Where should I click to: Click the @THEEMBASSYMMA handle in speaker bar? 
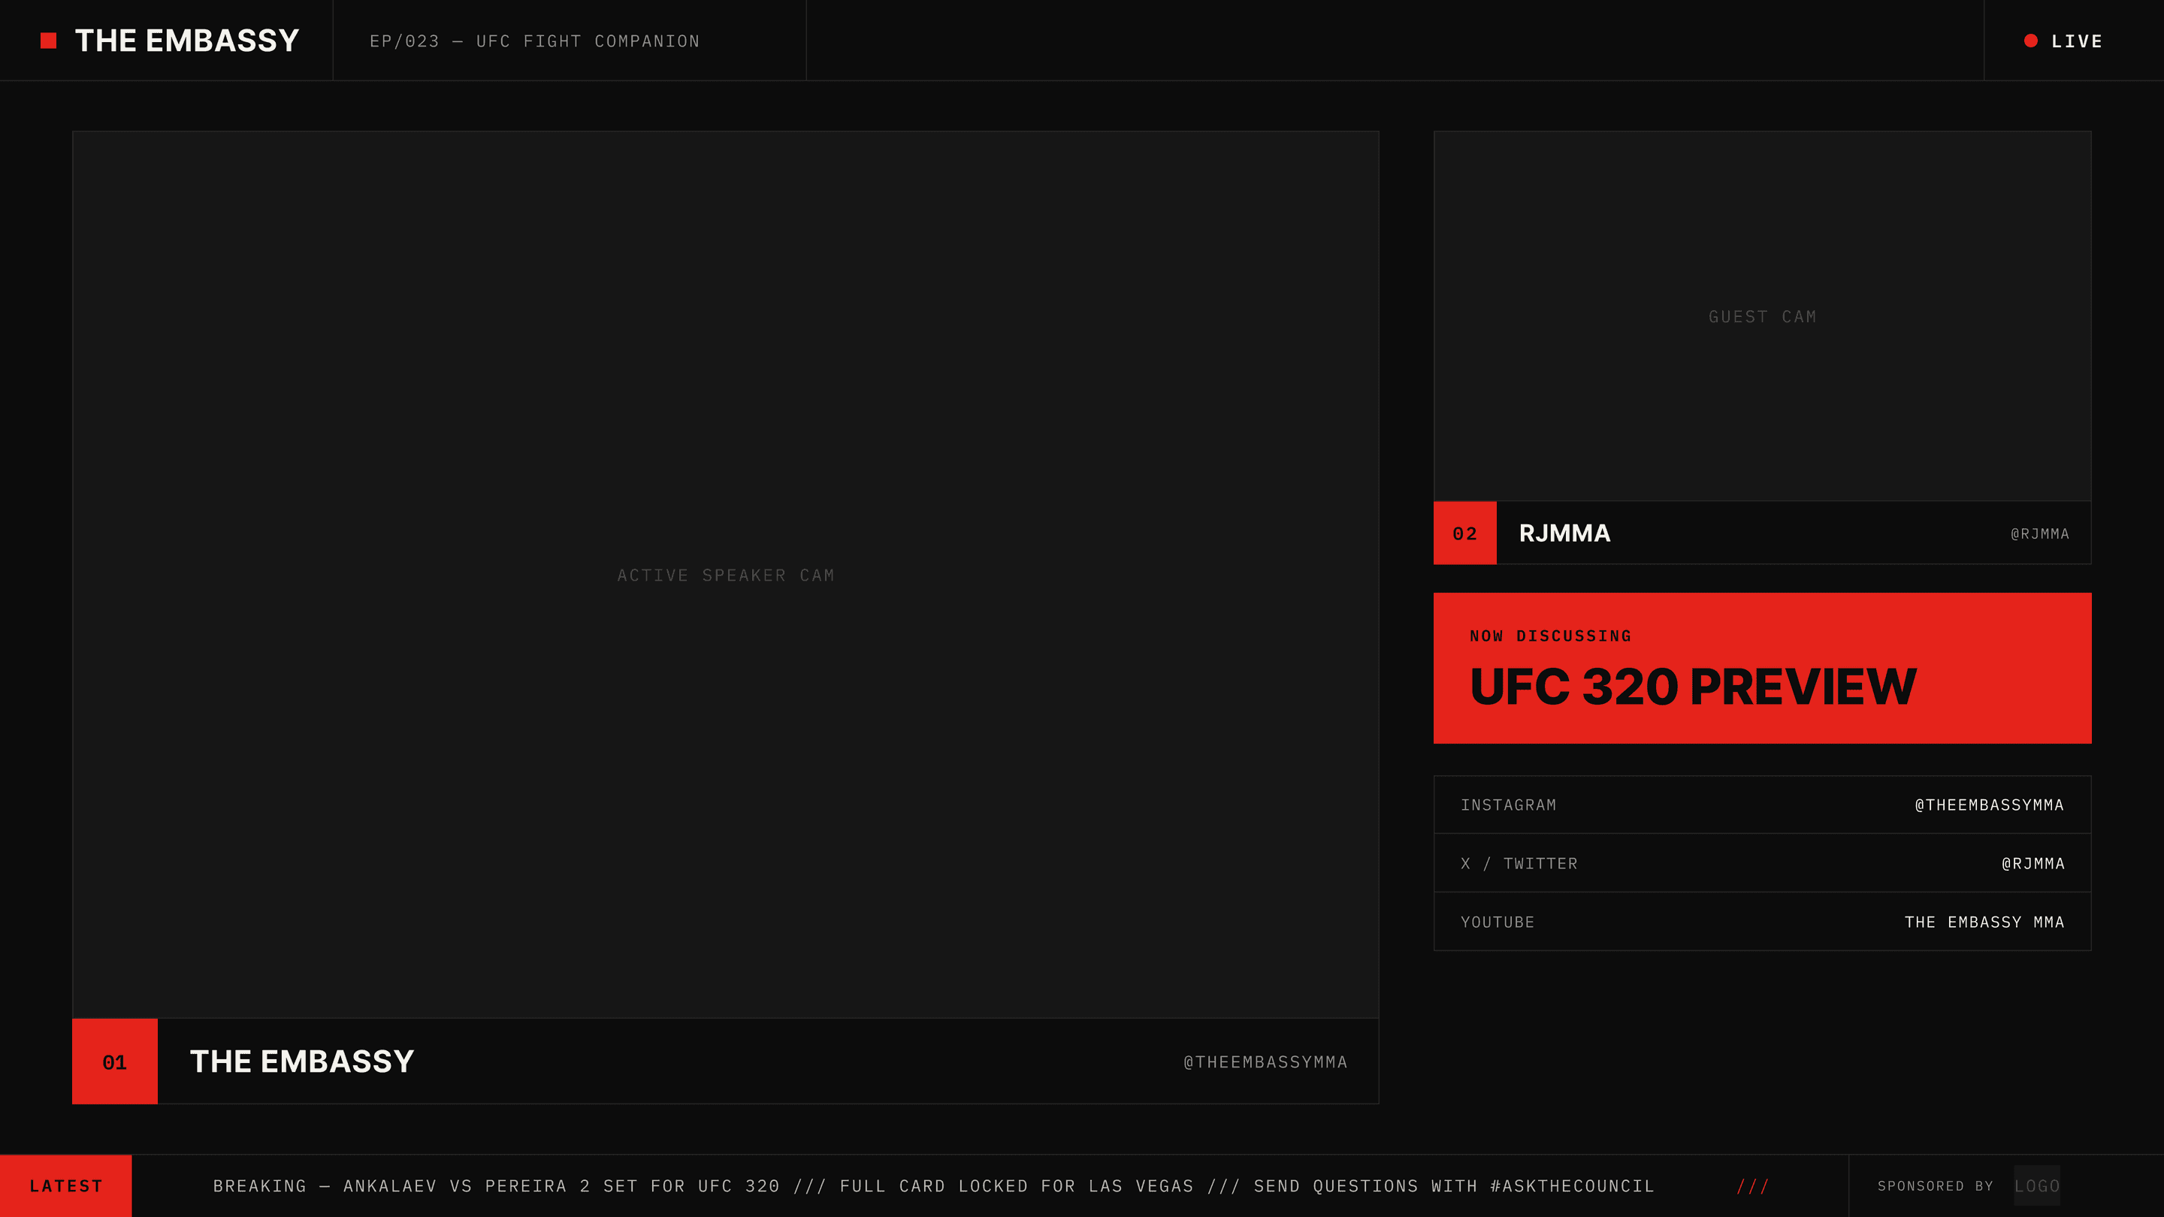(1266, 1062)
